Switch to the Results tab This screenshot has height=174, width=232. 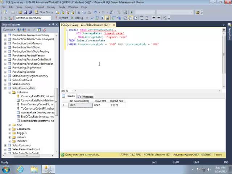click(x=69, y=96)
